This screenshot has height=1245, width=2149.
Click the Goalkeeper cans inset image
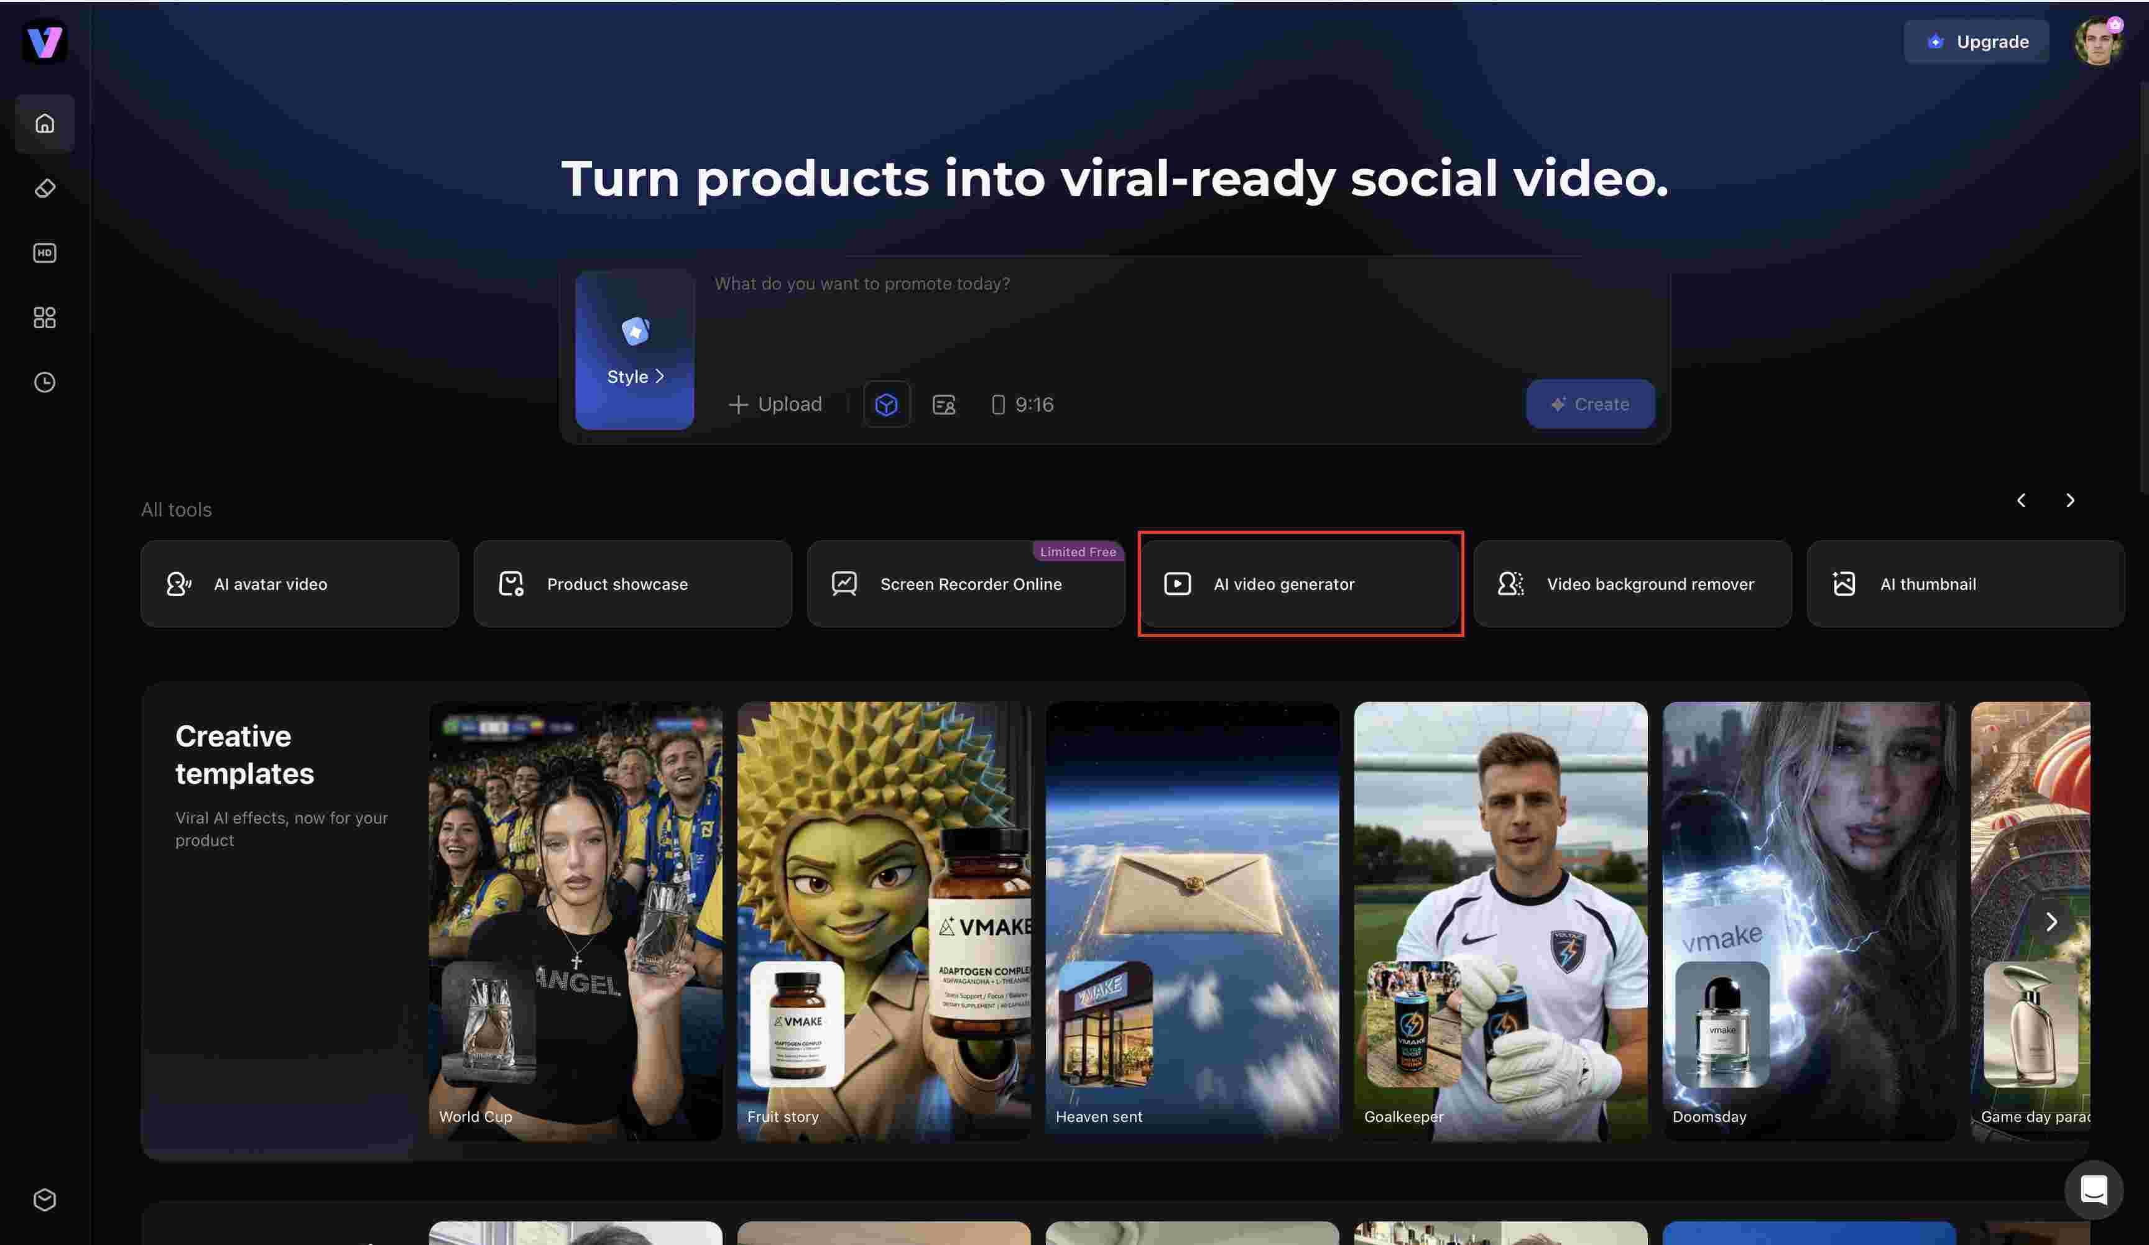(1413, 1024)
